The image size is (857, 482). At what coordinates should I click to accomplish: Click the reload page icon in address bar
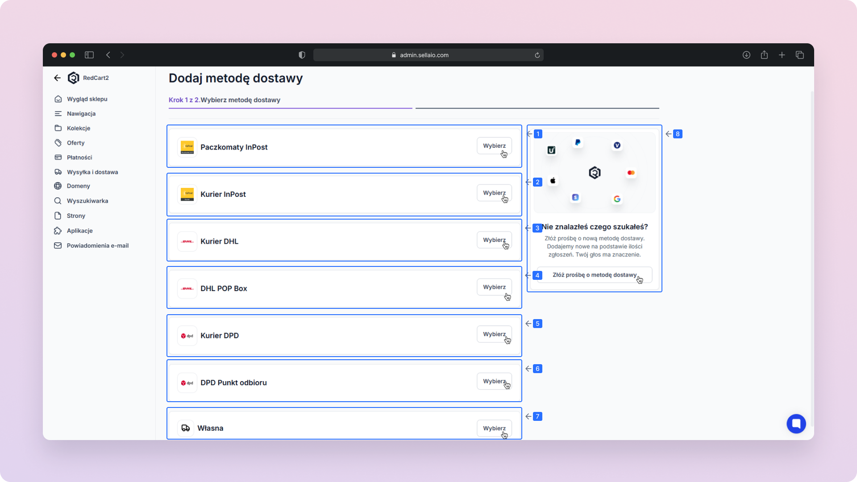(537, 55)
